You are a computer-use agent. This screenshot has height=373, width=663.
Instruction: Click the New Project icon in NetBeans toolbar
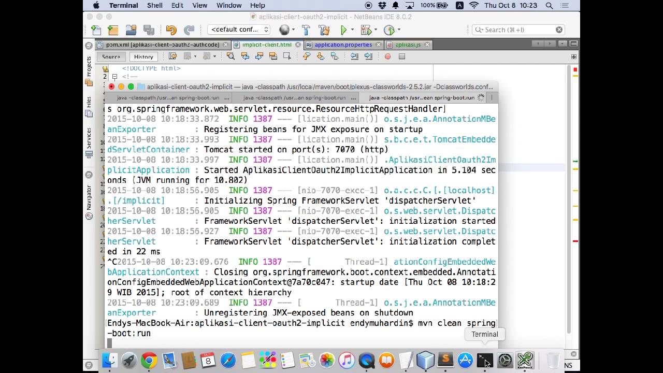point(113,30)
